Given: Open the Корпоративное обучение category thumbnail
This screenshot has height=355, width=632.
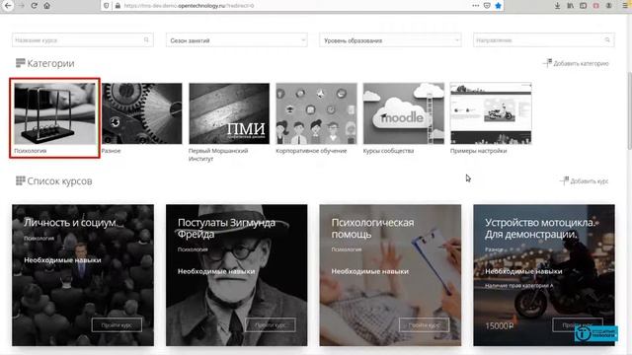Looking at the screenshot, I should [316, 113].
